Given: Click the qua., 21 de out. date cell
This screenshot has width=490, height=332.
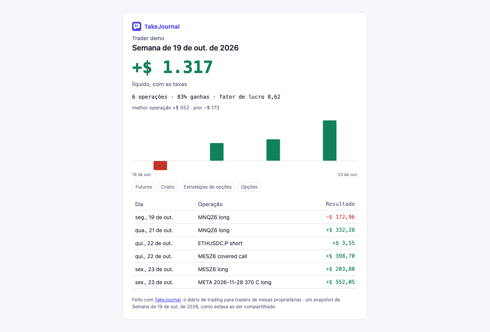Looking at the screenshot, I should (154, 230).
